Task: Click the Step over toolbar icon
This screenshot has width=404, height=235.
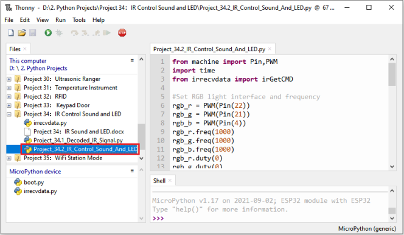Action: [75, 33]
